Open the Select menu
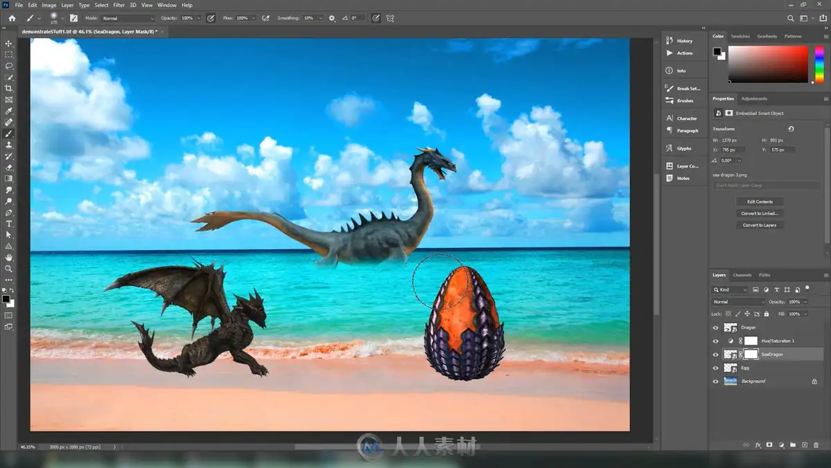 101,5
